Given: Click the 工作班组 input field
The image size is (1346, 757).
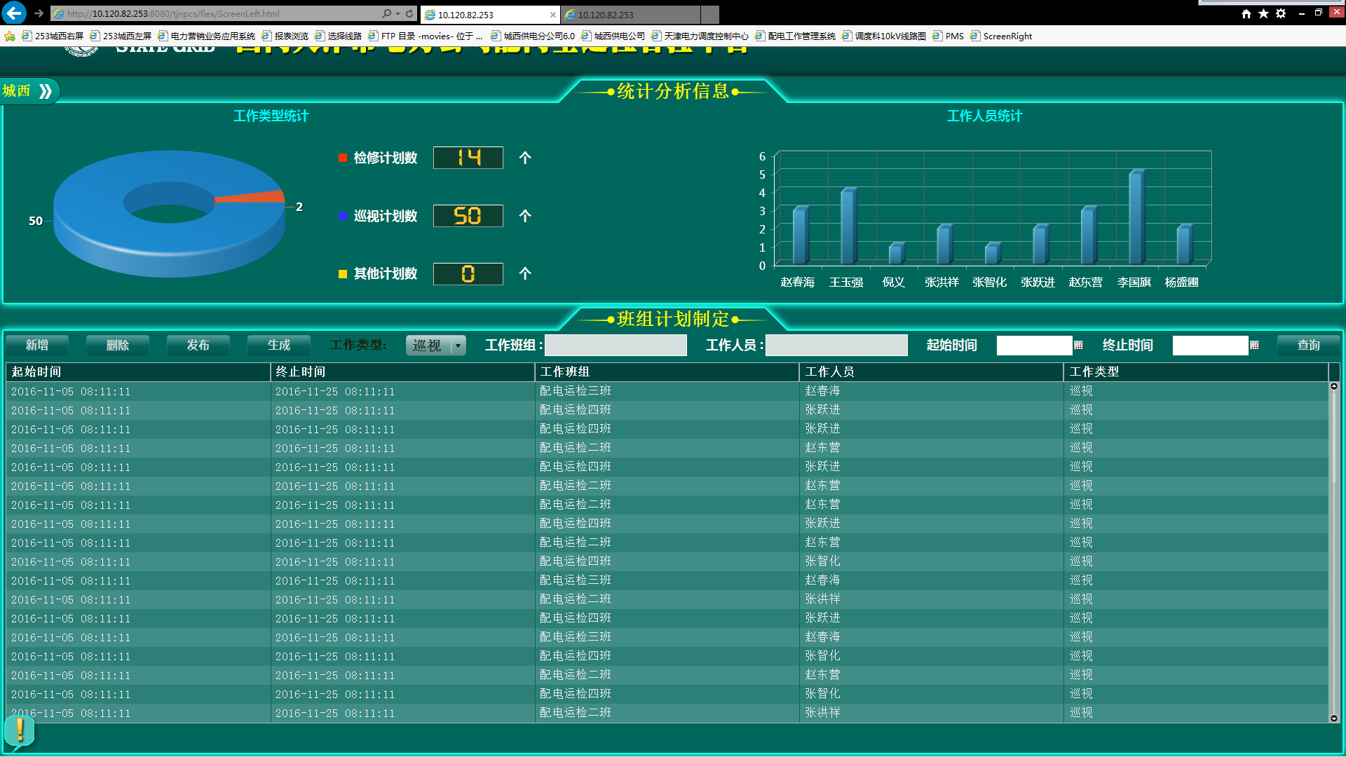Looking at the screenshot, I should tap(616, 346).
